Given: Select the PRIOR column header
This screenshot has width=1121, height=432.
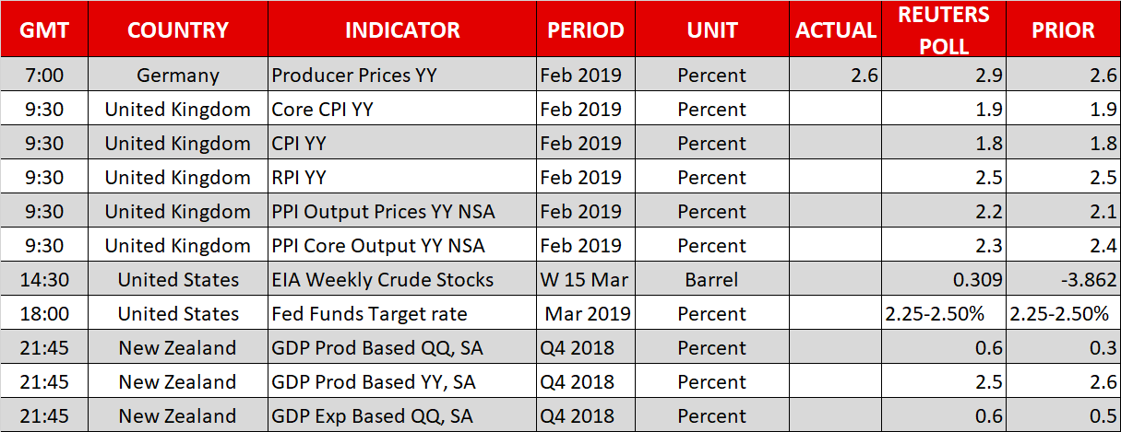Looking at the screenshot, I should [x=1063, y=29].
